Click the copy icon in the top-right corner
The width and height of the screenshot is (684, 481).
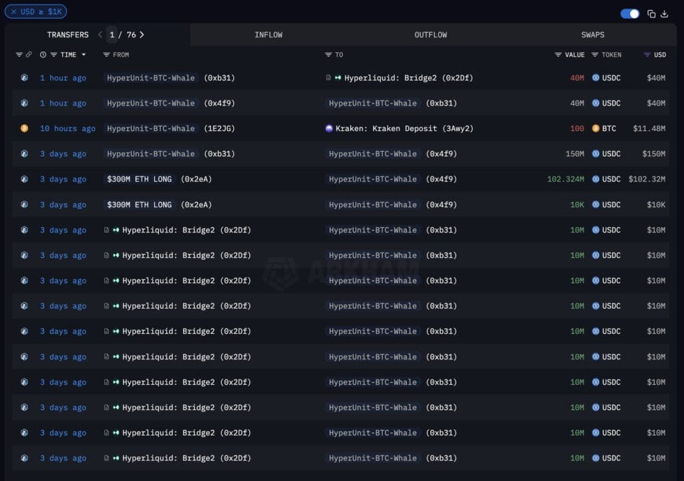(x=651, y=13)
